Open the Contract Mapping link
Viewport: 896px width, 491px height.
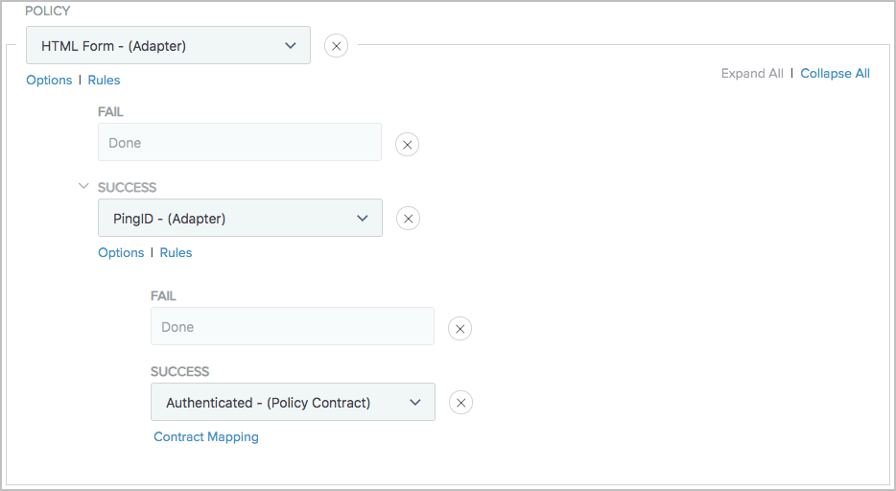click(x=206, y=437)
